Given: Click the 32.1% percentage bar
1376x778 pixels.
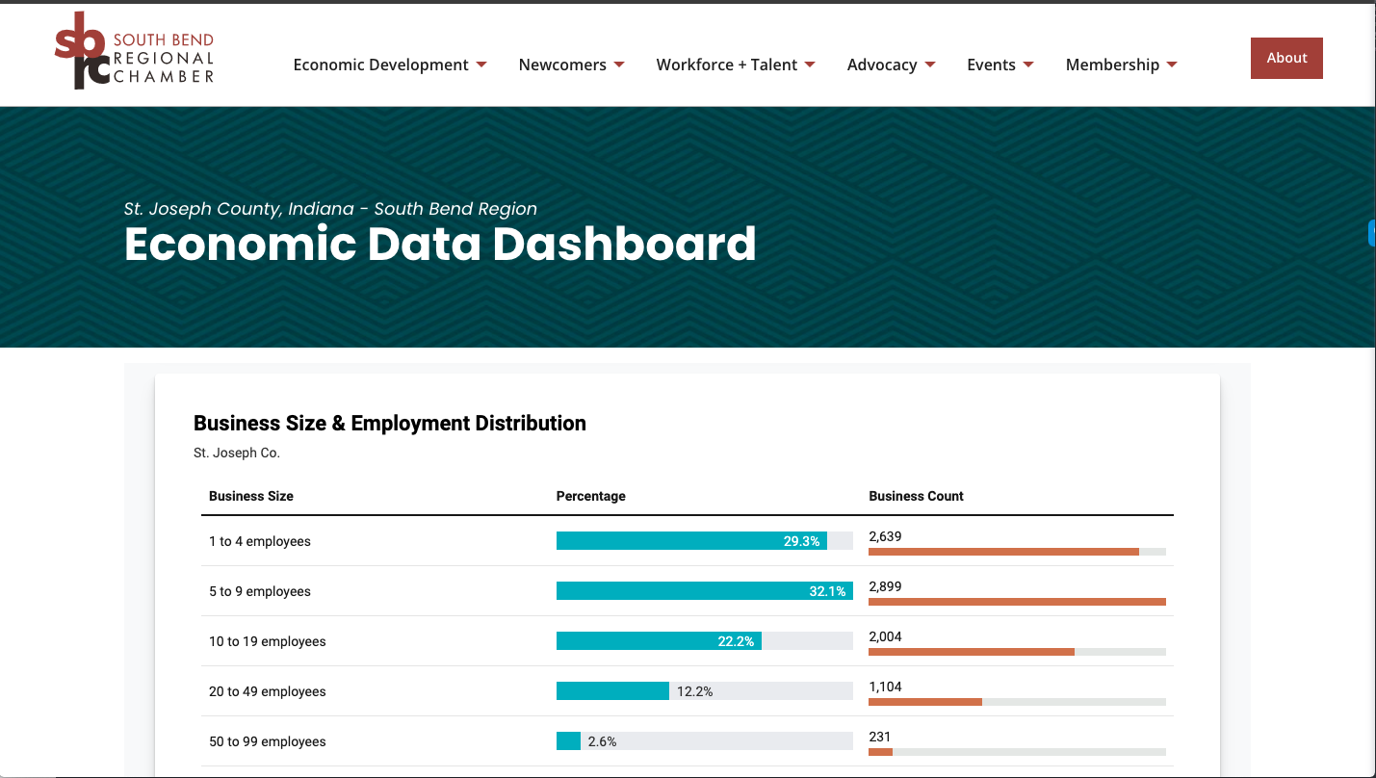Looking at the screenshot, I should (705, 591).
